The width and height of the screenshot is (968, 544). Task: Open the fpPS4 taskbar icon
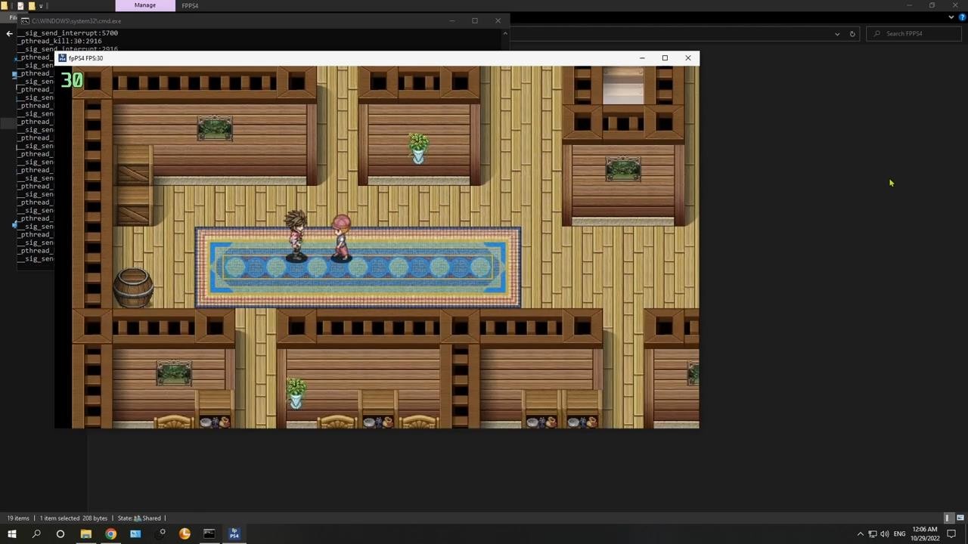pyautogui.click(x=234, y=533)
